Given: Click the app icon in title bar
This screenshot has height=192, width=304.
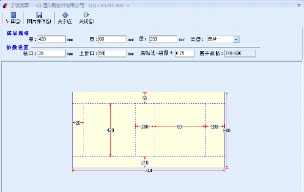Looking at the screenshot, I should pos(5,5).
